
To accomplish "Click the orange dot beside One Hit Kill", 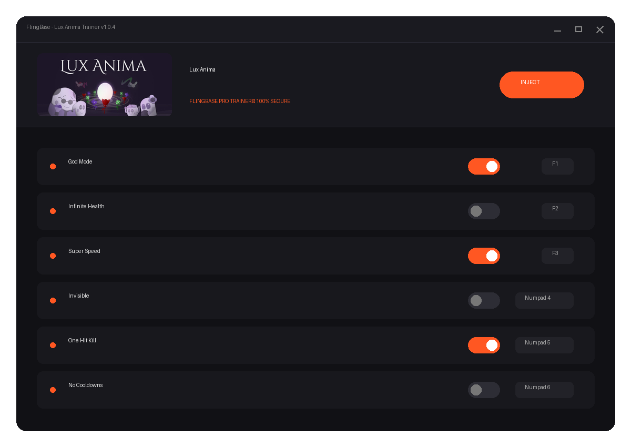I will click(x=53, y=345).
